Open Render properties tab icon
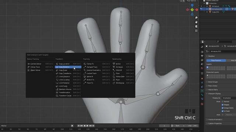 click(202, 52)
